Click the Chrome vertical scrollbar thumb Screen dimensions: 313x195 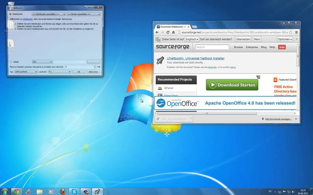pos(298,56)
